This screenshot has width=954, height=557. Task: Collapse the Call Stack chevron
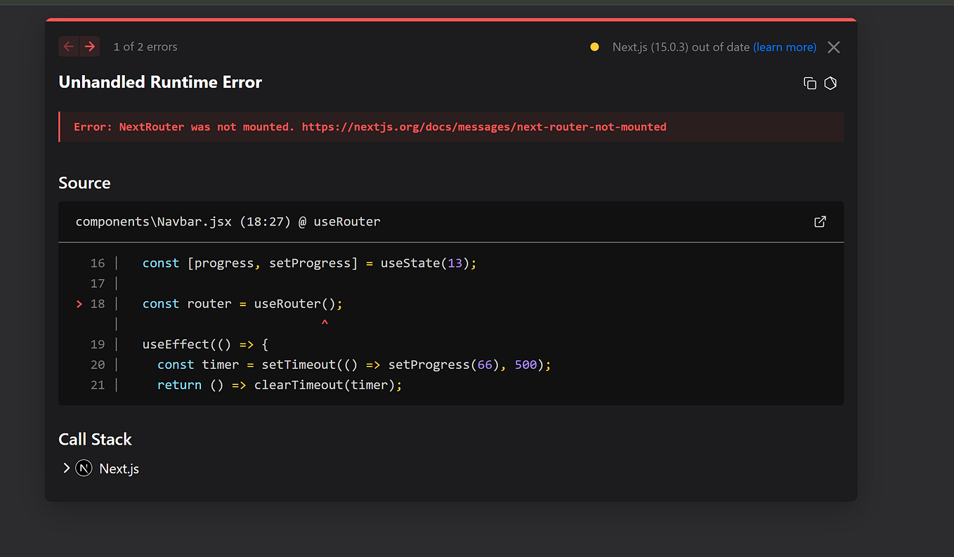[x=65, y=468]
